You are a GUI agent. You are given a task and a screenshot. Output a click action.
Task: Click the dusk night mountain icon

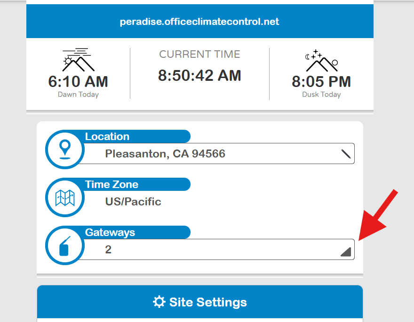pos(321,61)
